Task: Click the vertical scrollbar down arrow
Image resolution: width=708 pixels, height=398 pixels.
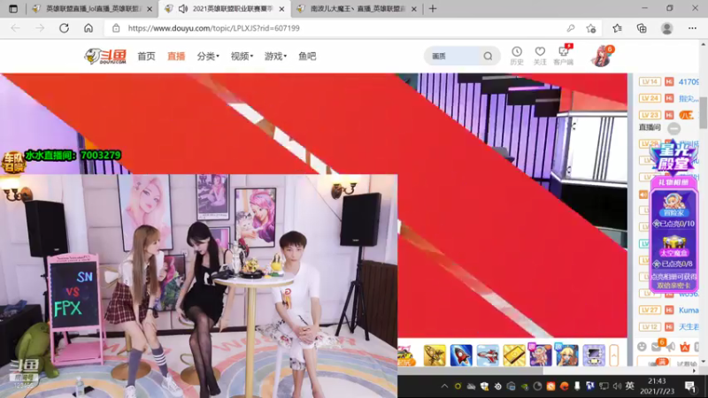Action: pyautogui.click(x=704, y=362)
